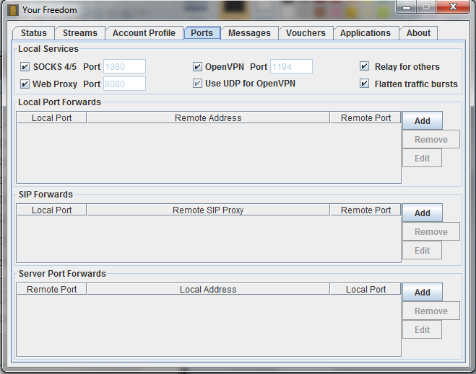Click the Local Address column header
The image size is (476, 374).
(x=208, y=290)
